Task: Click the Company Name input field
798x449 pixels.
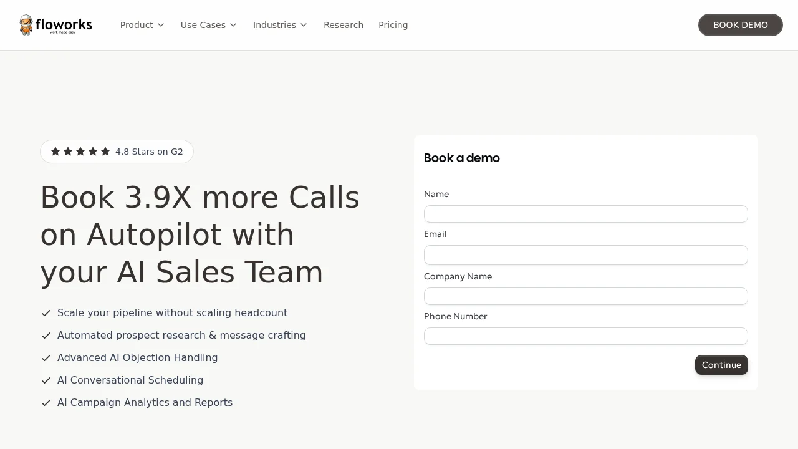Action: pyautogui.click(x=586, y=296)
